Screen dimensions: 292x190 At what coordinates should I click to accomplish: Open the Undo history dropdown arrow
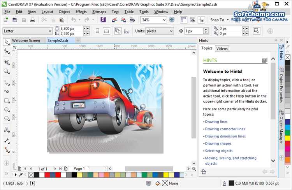click(79, 20)
